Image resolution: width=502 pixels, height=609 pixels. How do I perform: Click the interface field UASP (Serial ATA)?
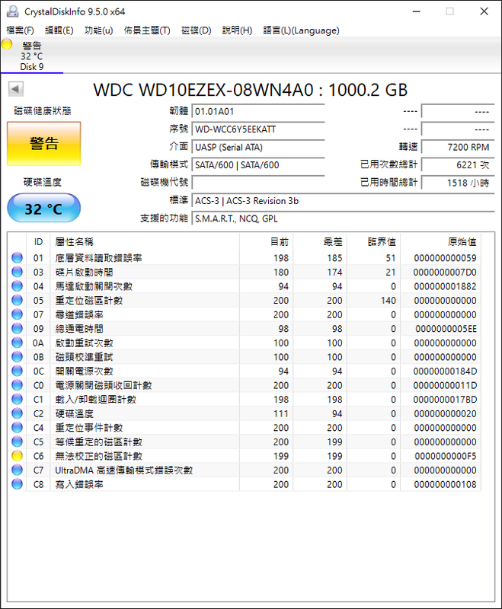[258, 147]
